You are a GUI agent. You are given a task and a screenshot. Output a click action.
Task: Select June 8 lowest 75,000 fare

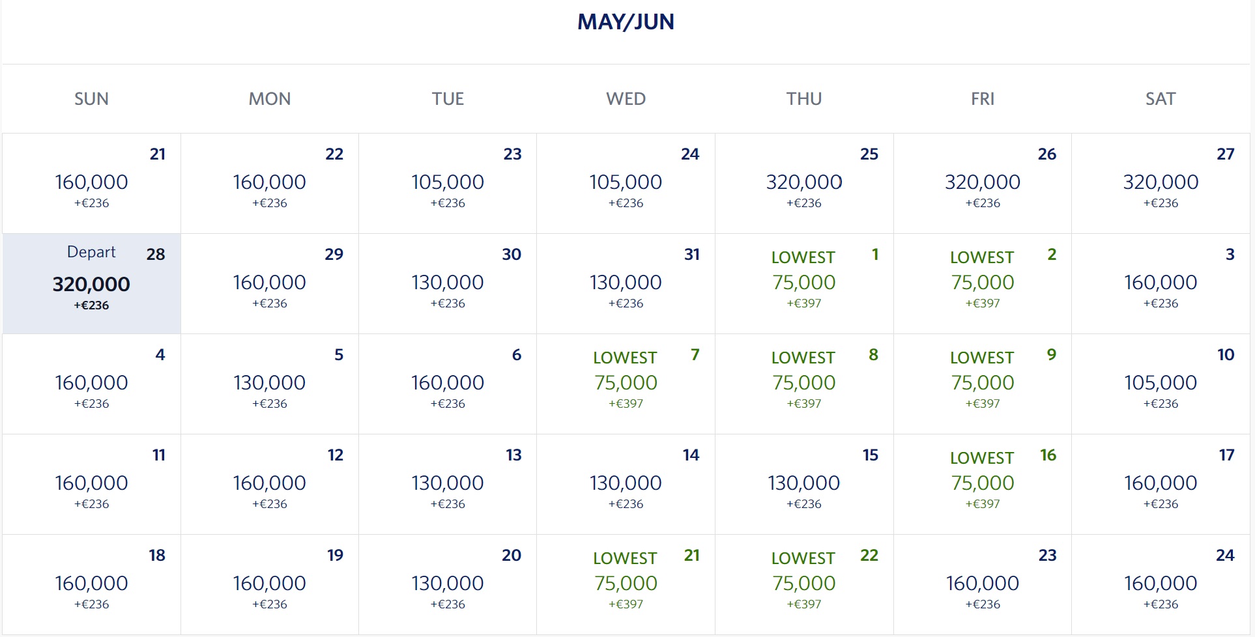pos(804,384)
